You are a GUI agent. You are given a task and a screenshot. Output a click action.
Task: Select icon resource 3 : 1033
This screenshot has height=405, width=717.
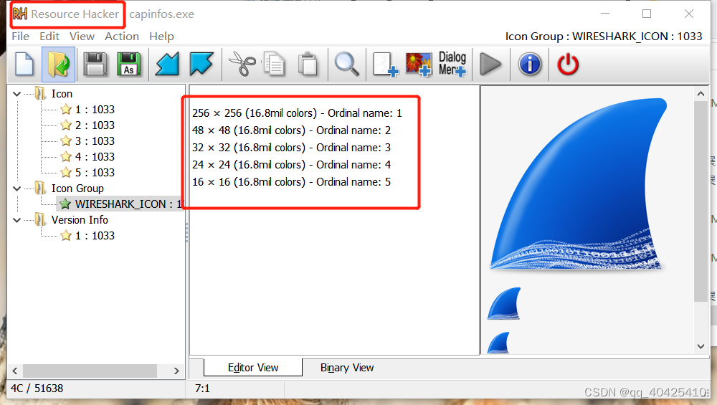pyautogui.click(x=95, y=140)
